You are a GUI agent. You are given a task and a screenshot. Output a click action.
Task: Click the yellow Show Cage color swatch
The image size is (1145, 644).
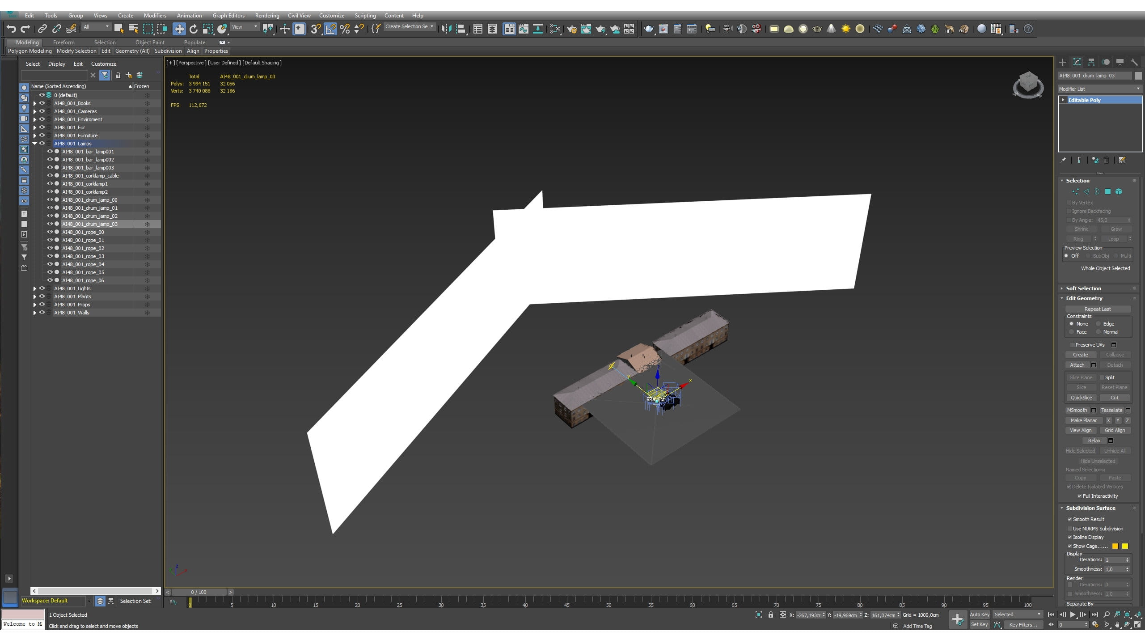coord(1125,546)
